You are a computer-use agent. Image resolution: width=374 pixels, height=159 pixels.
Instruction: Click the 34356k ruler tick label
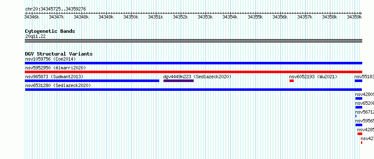[280, 17]
